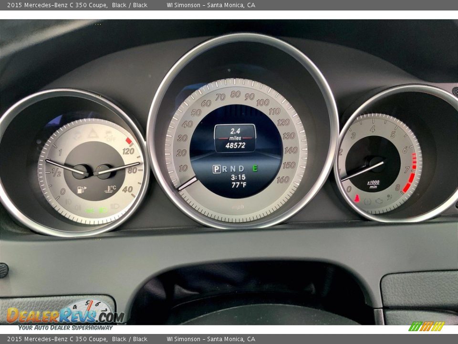Click the clock showing 3:15
Screen dimensions: 458x344
click(238, 177)
